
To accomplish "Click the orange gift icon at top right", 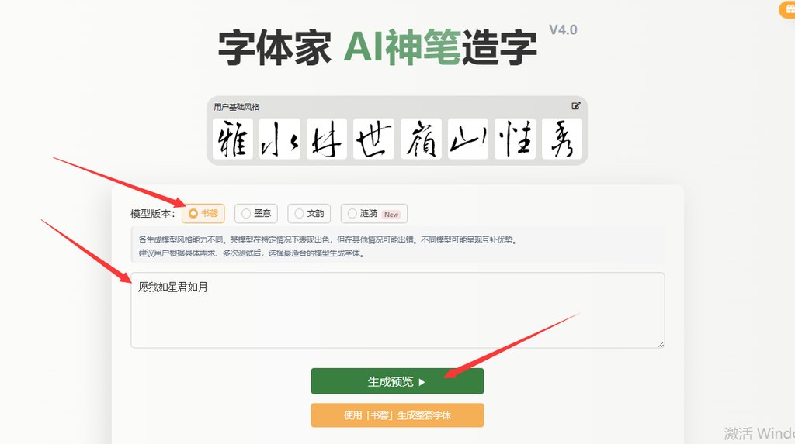I will click(x=787, y=9).
